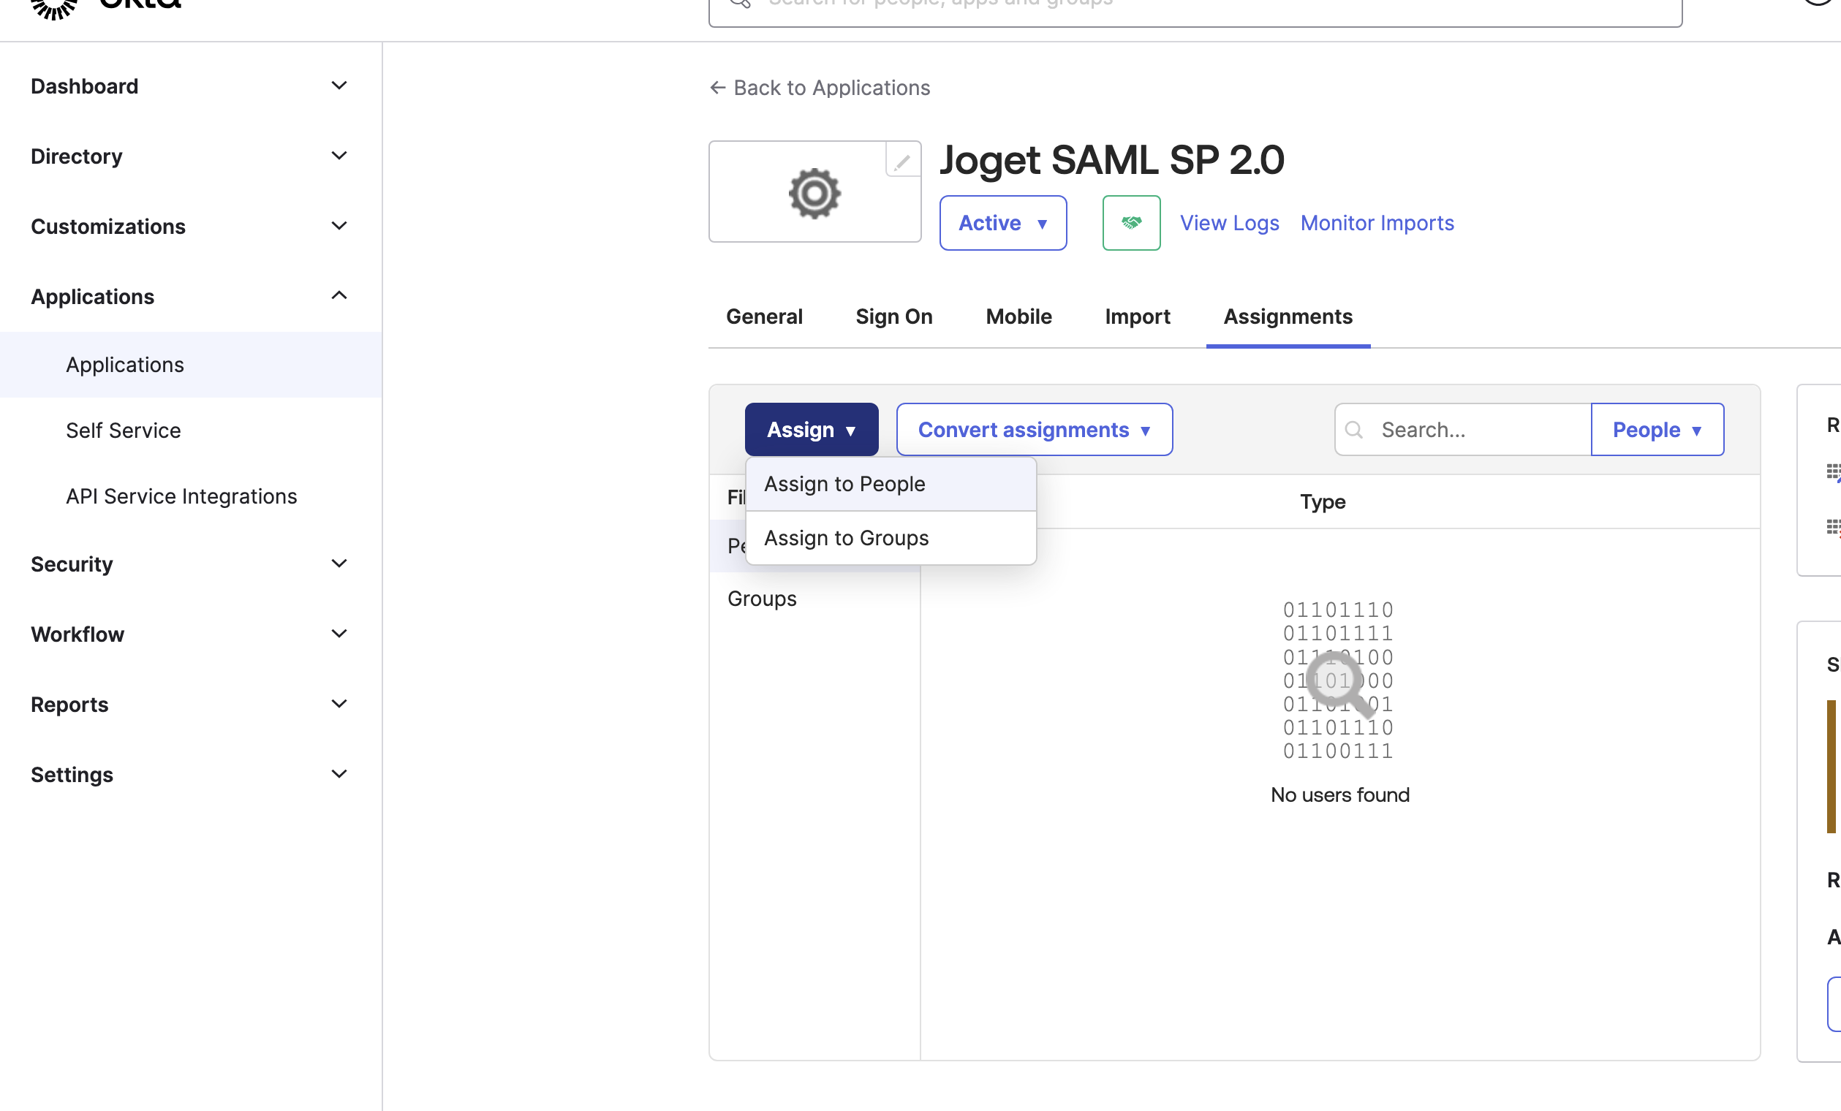Image resolution: width=1841 pixels, height=1111 pixels.
Task: Collapse the Applications sidebar section
Action: [339, 296]
